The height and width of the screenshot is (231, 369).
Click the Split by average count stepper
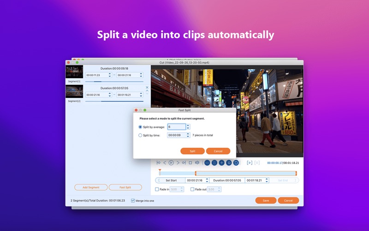pyautogui.click(x=188, y=127)
